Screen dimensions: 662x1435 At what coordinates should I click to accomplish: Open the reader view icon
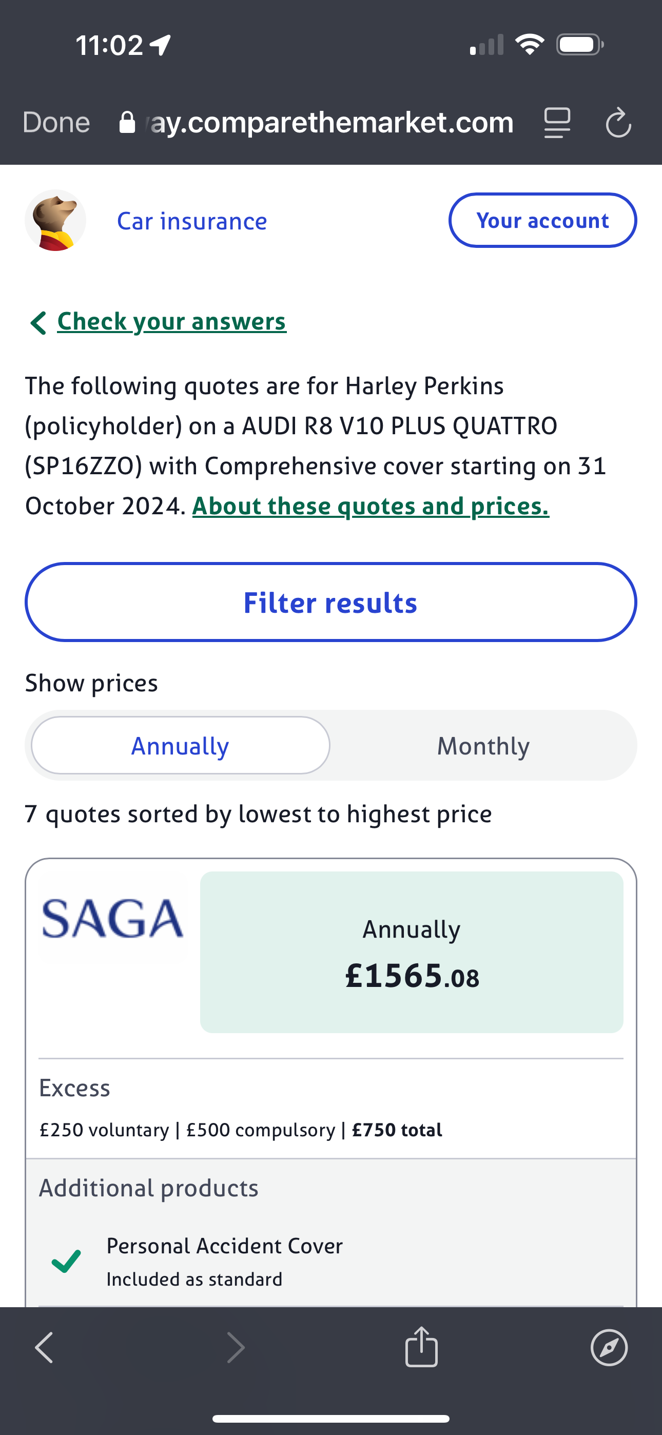click(x=557, y=123)
